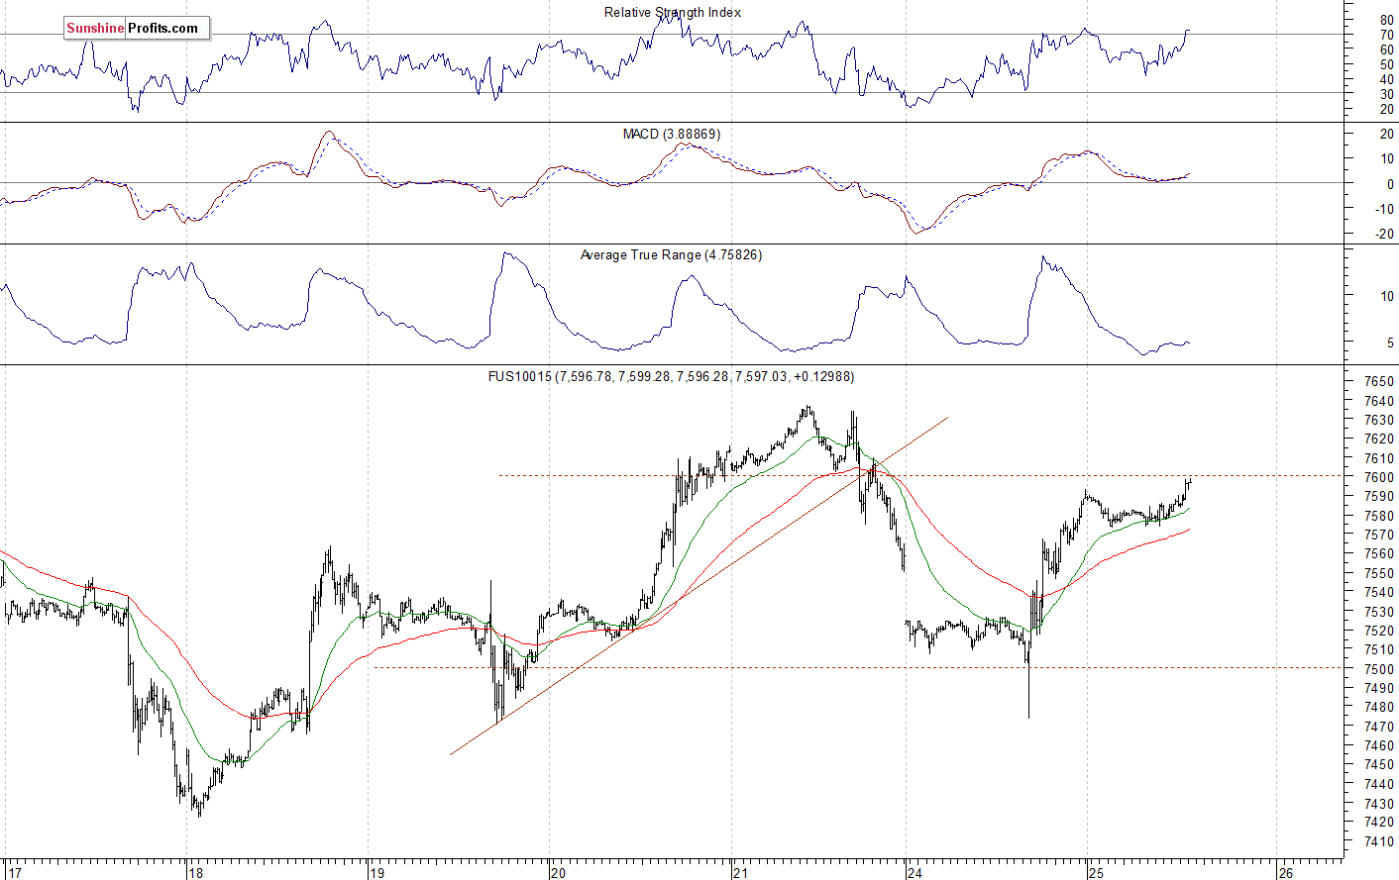Image resolution: width=1399 pixels, height=880 pixels.
Task: Click the 7650 price axis label
Action: (1379, 381)
